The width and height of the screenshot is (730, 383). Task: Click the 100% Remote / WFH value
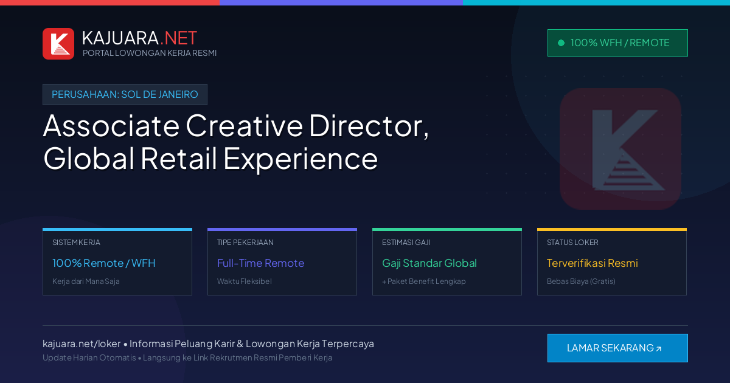coord(104,263)
